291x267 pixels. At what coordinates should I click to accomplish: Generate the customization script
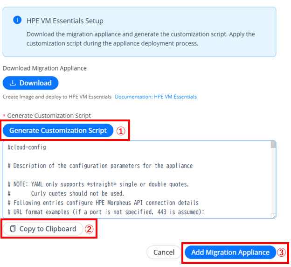pyautogui.click(x=58, y=130)
